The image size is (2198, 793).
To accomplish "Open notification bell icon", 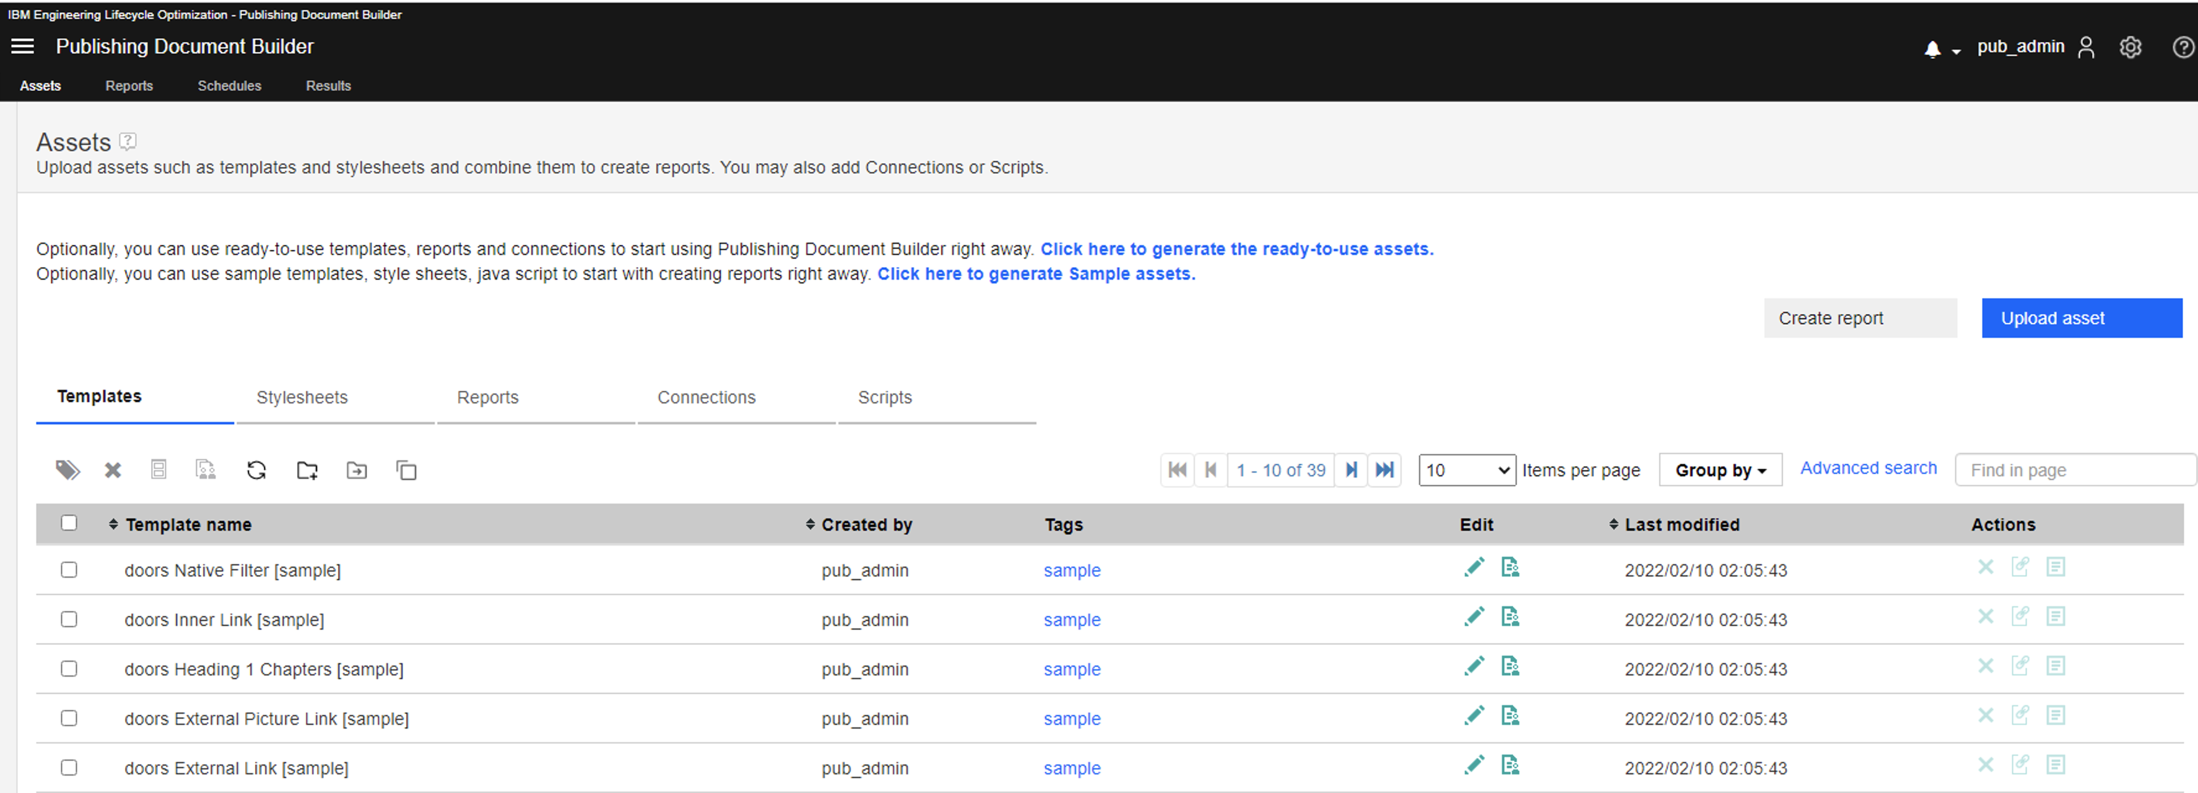I will (x=1932, y=49).
